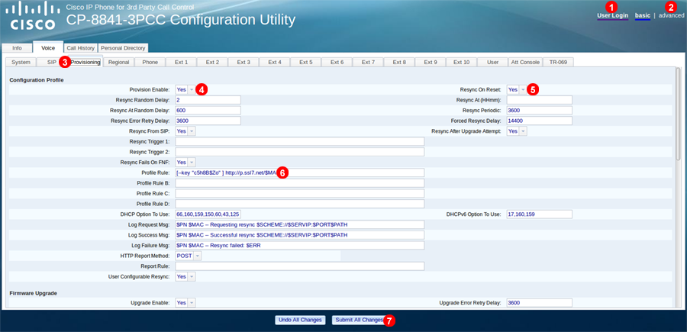Open Resync After Upgrade Attempt dropdown
The image size is (687, 332).
point(517,131)
